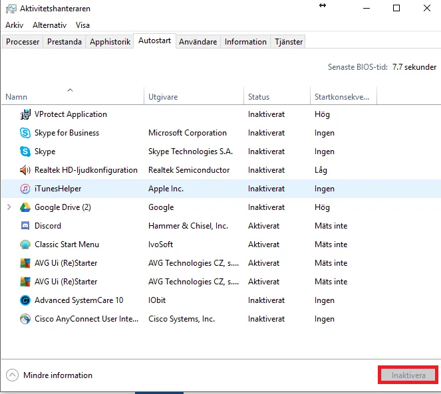Click VProtect's Hög startup impact value
Screen dimensions: 441x394
point(322,114)
